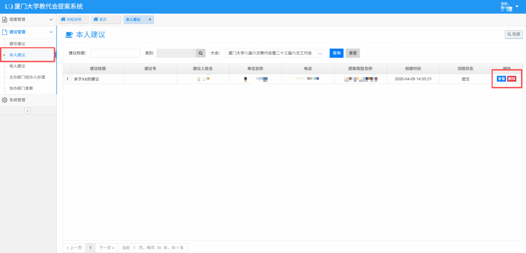The image size is (526, 253).
Task: Switch to the 流程说明 tab
Action: click(74, 20)
